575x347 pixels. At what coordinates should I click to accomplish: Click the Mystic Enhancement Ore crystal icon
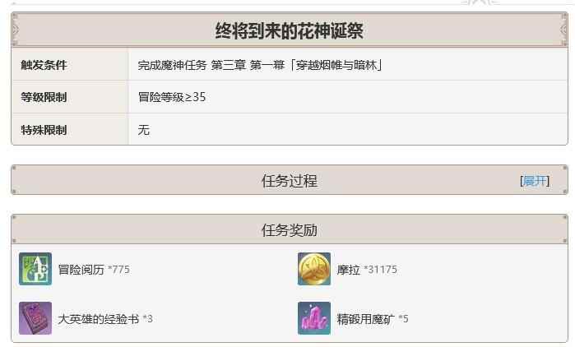coord(314,318)
